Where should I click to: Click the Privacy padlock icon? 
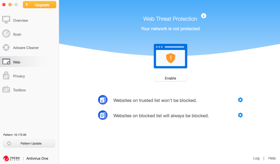[x=6, y=76]
